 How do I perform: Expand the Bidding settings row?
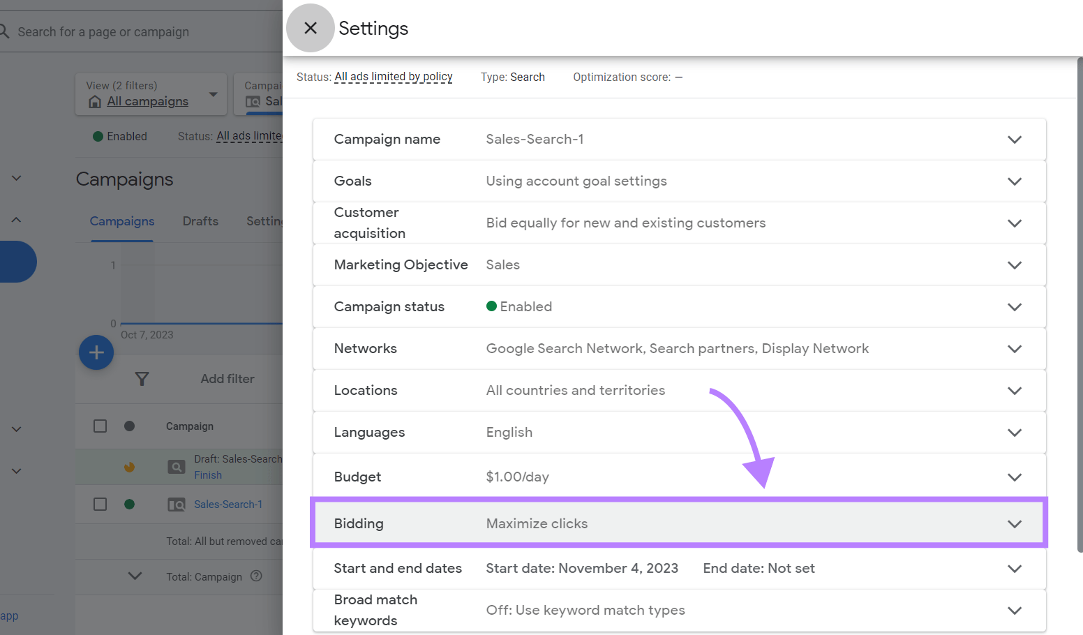pyautogui.click(x=1015, y=523)
